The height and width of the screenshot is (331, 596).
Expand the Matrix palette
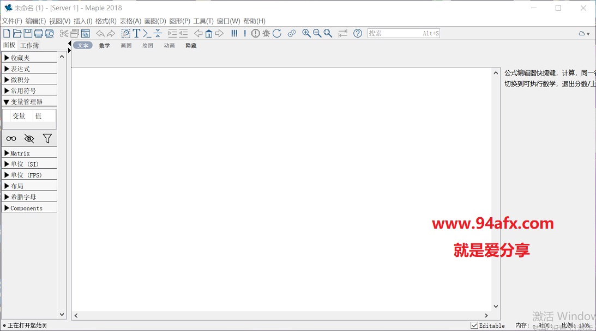point(29,153)
